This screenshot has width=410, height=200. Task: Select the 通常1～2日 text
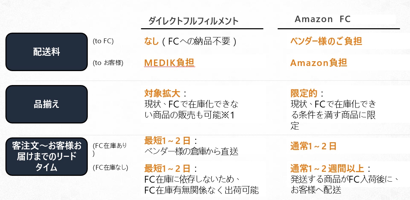[x=313, y=146]
